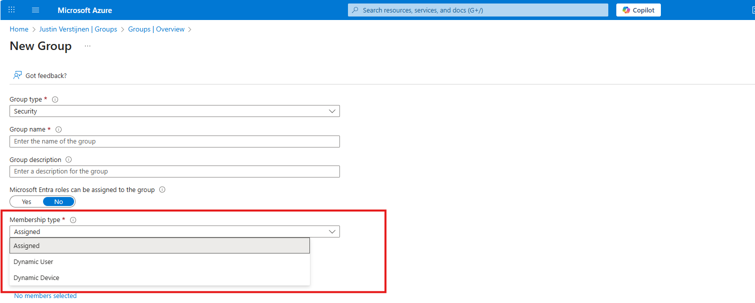Open Groups | Overview breadcrumb
The image size is (755, 303).
(156, 29)
